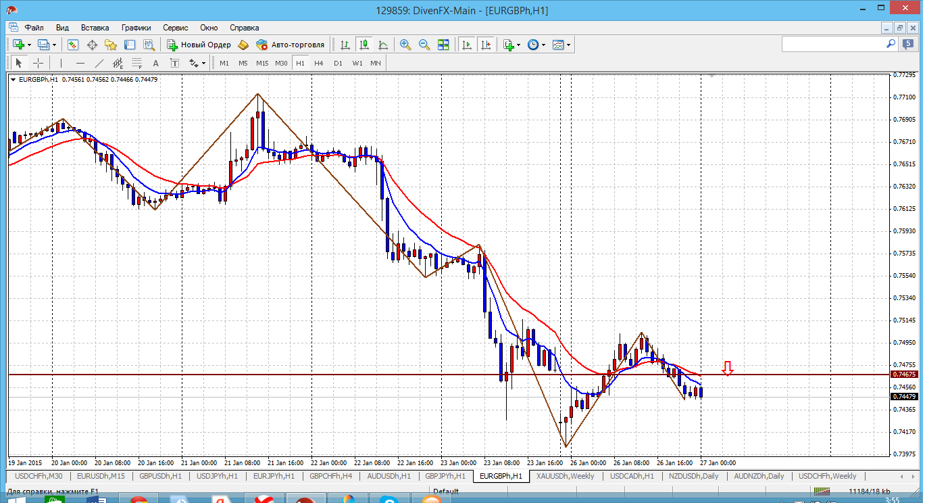Draw a trendline with the line tool

point(99,63)
